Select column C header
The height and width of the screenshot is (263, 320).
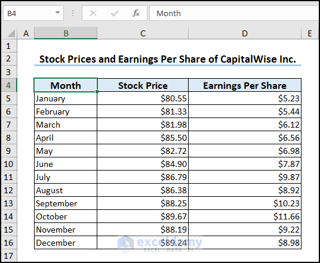point(143,33)
